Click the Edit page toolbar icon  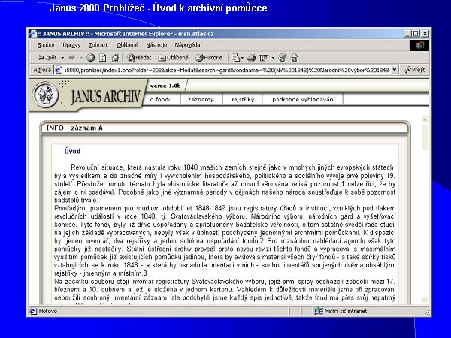264,58
